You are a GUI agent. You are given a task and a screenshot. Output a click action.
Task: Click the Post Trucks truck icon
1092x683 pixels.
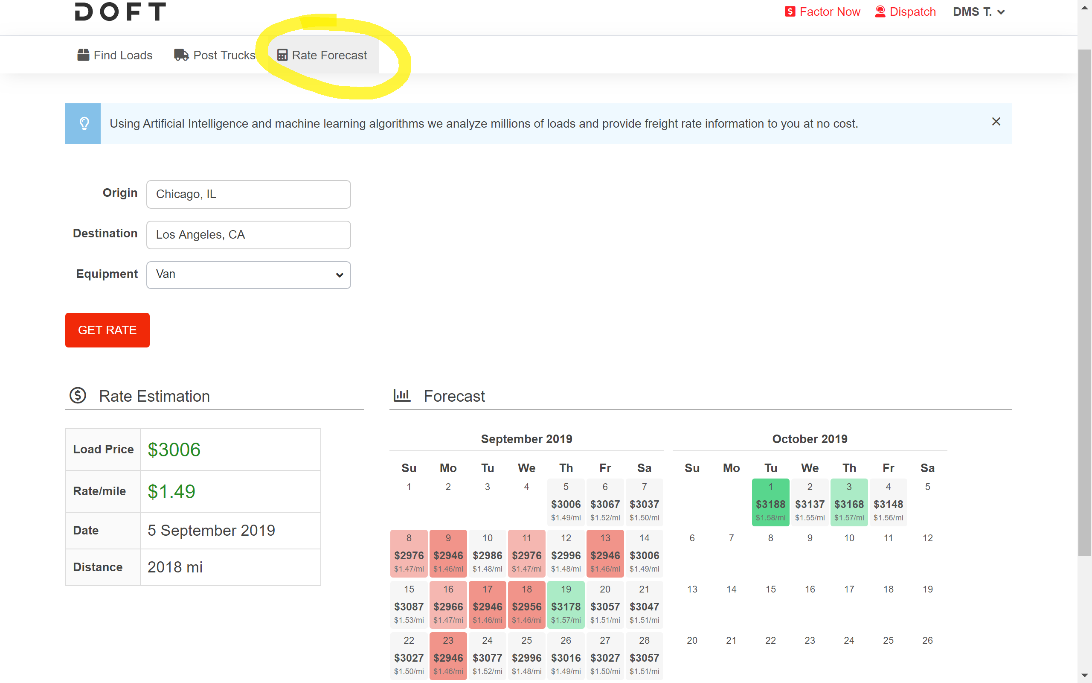181,55
